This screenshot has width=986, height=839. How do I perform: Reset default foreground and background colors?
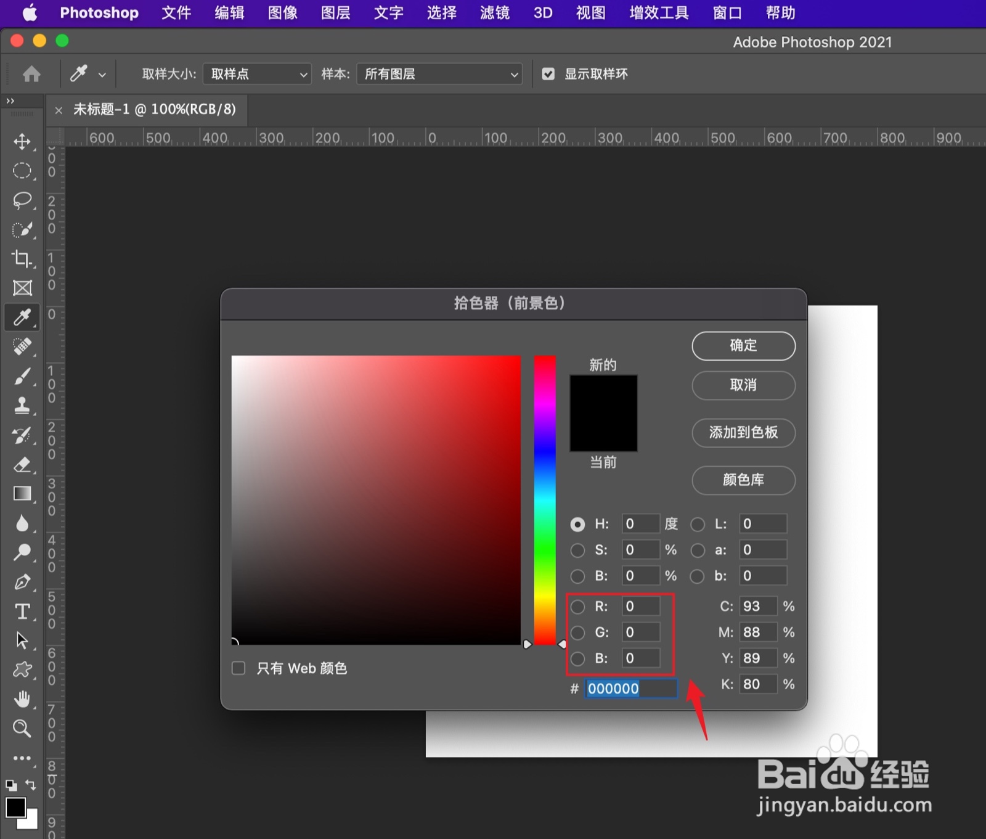pyautogui.click(x=11, y=785)
